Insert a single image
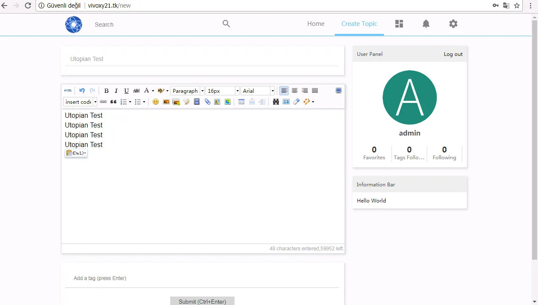The width and height of the screenshot is (538, 305). (166, 102)
